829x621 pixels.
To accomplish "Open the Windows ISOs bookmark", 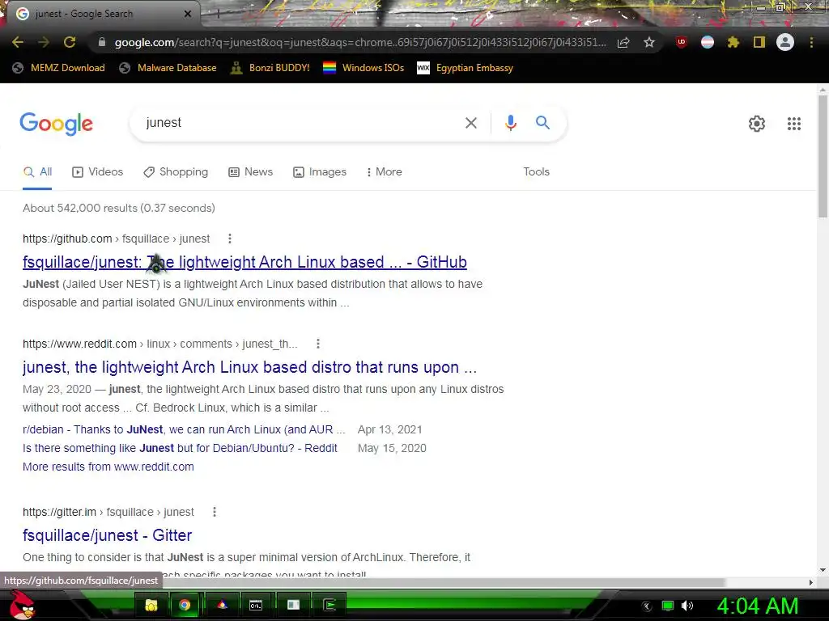I will pyautogui.click(x=363, y=68).
